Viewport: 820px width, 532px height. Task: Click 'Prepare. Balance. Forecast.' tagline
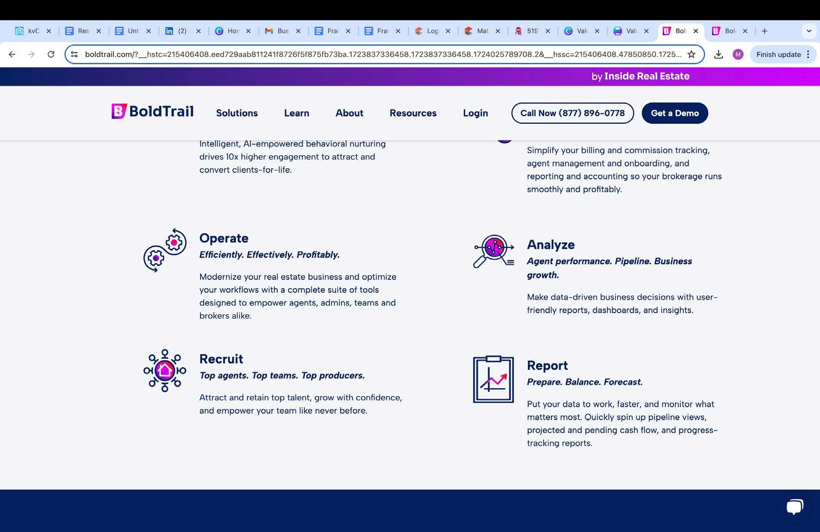[585, 382]
